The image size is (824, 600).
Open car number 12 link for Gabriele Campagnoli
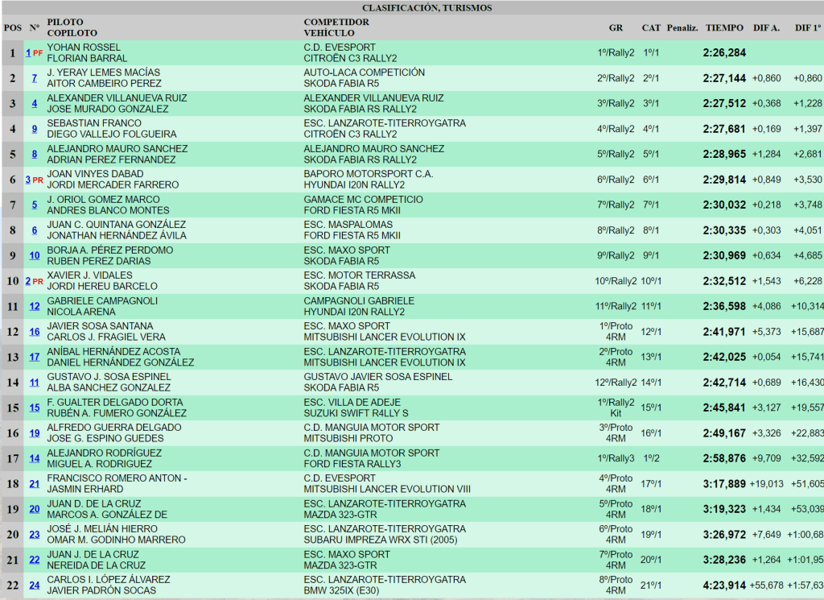[x=35, y=306]
